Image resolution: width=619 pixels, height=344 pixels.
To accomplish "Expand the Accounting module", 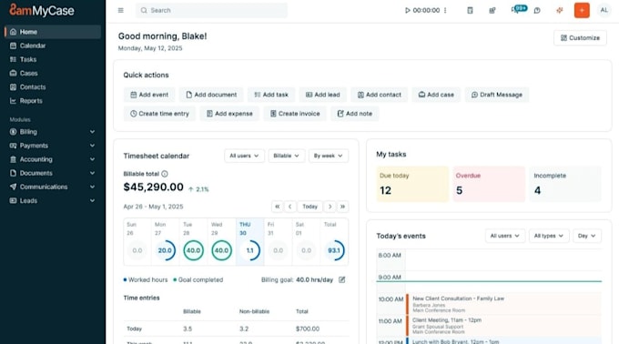I will (x=53, y=159).
